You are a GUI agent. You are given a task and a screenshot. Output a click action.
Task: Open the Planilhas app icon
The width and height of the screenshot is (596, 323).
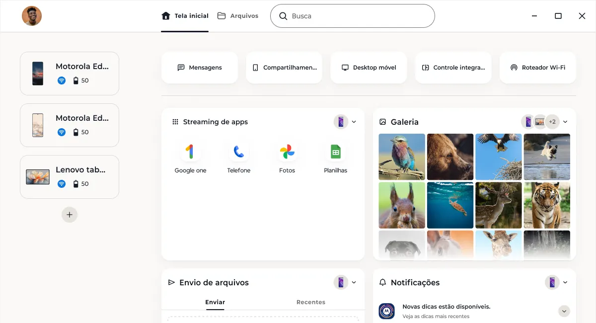pos(335,152)
